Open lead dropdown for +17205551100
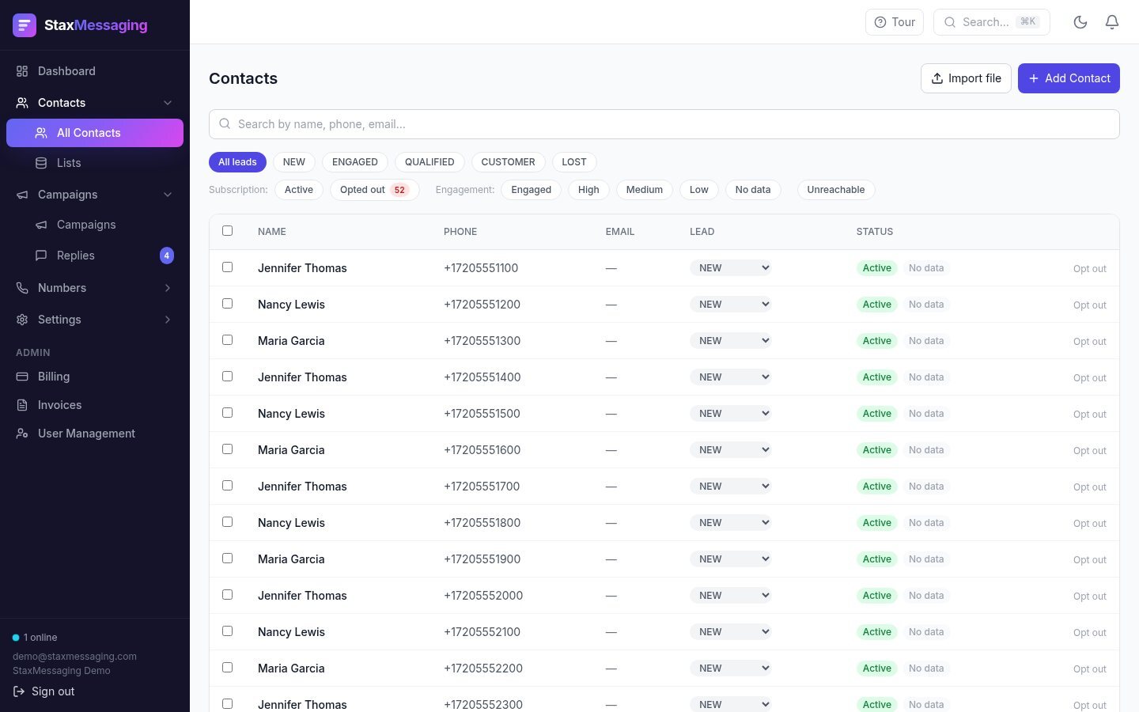Viewport: 1139px width, 712px height. point(731,268)
